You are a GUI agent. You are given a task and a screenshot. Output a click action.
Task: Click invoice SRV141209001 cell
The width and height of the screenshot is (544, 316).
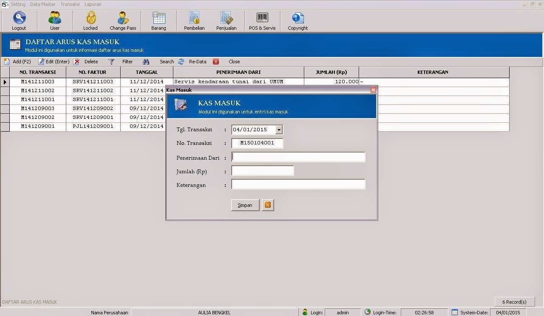click(x=93, y=118)
